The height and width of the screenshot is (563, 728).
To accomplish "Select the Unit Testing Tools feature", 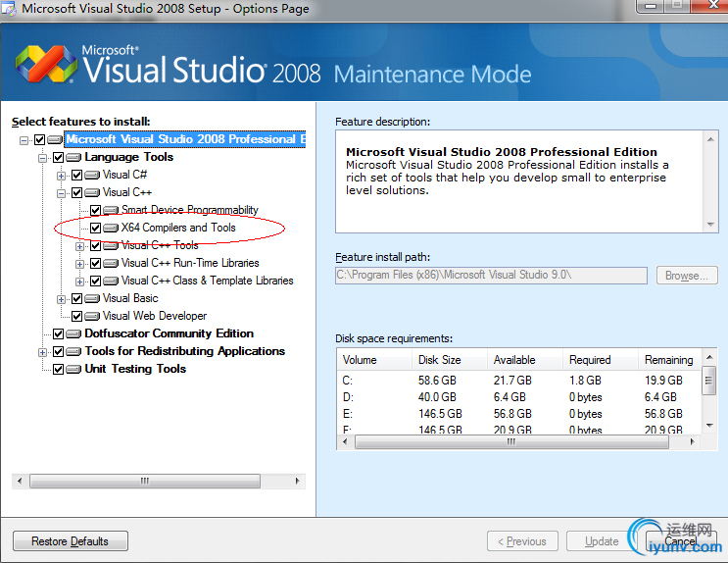I will [x=135, y=369].
